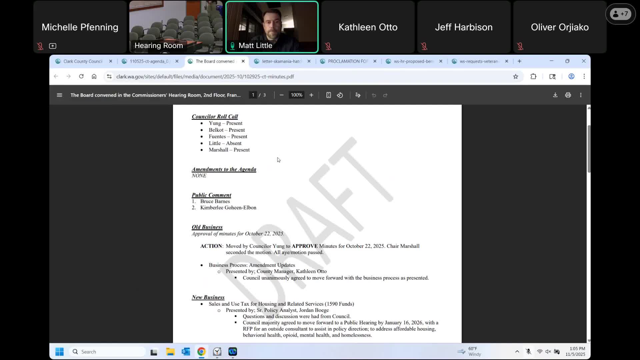Open the PDF draw annotation tool

[x=358, y=95]
